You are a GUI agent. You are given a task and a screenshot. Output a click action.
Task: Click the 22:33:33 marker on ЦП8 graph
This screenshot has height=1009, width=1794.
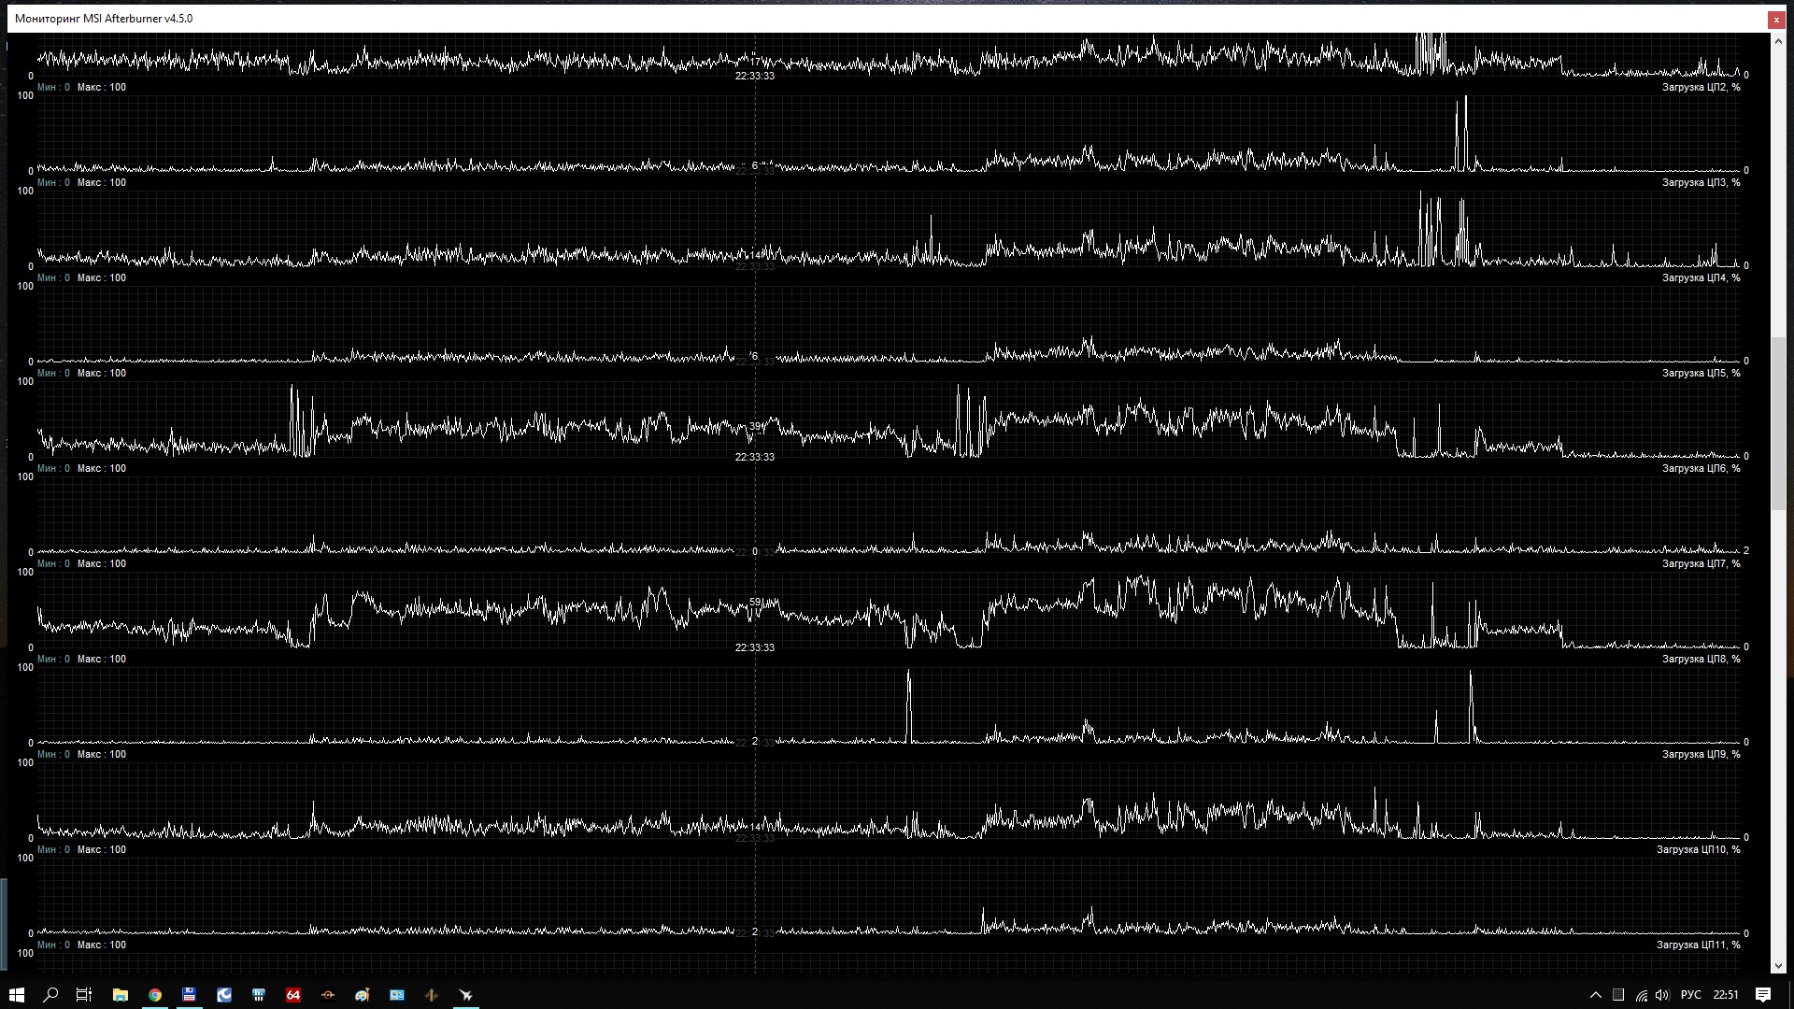tap(754, 647)
